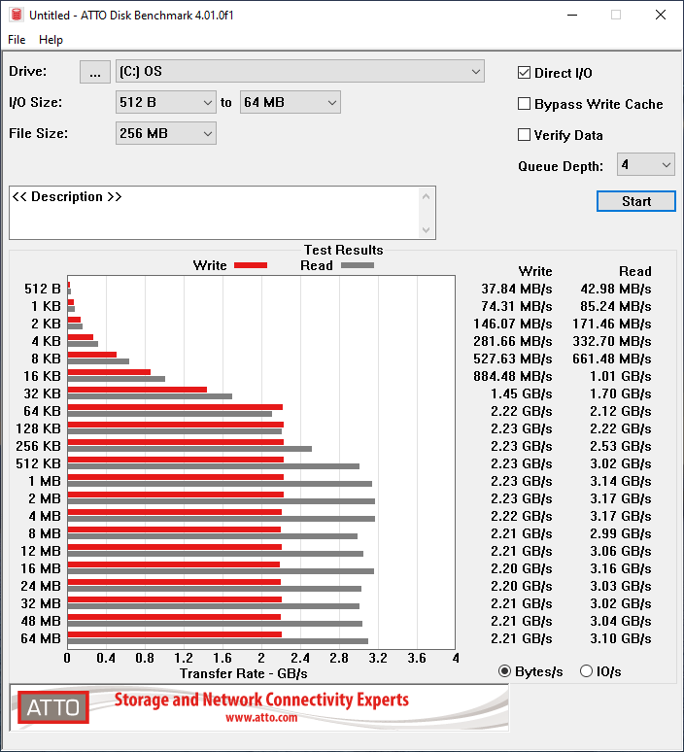The height and width of the screenshot is (752, 684).
Task: Select the IO/s radio button
Action: 586,671
